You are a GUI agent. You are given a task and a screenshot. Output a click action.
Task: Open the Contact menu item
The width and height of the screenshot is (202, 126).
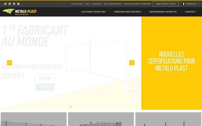coord(190,12)
